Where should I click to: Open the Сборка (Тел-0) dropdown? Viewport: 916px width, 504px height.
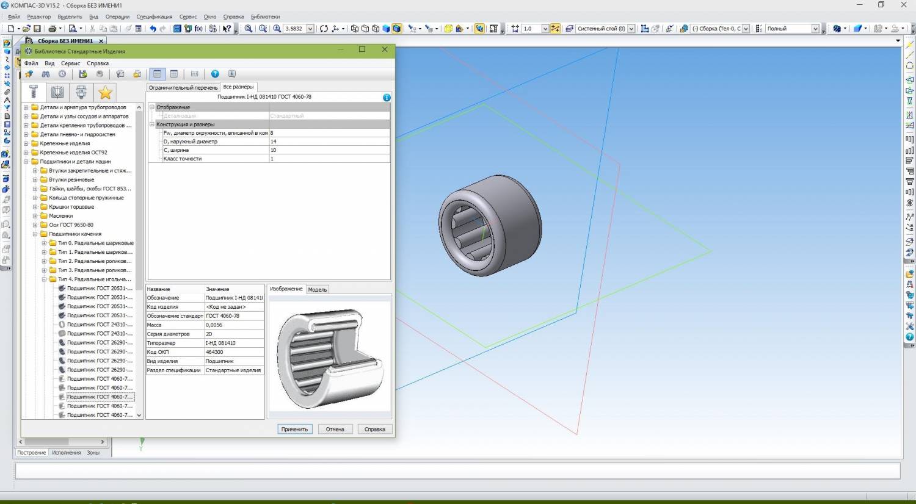745,29
